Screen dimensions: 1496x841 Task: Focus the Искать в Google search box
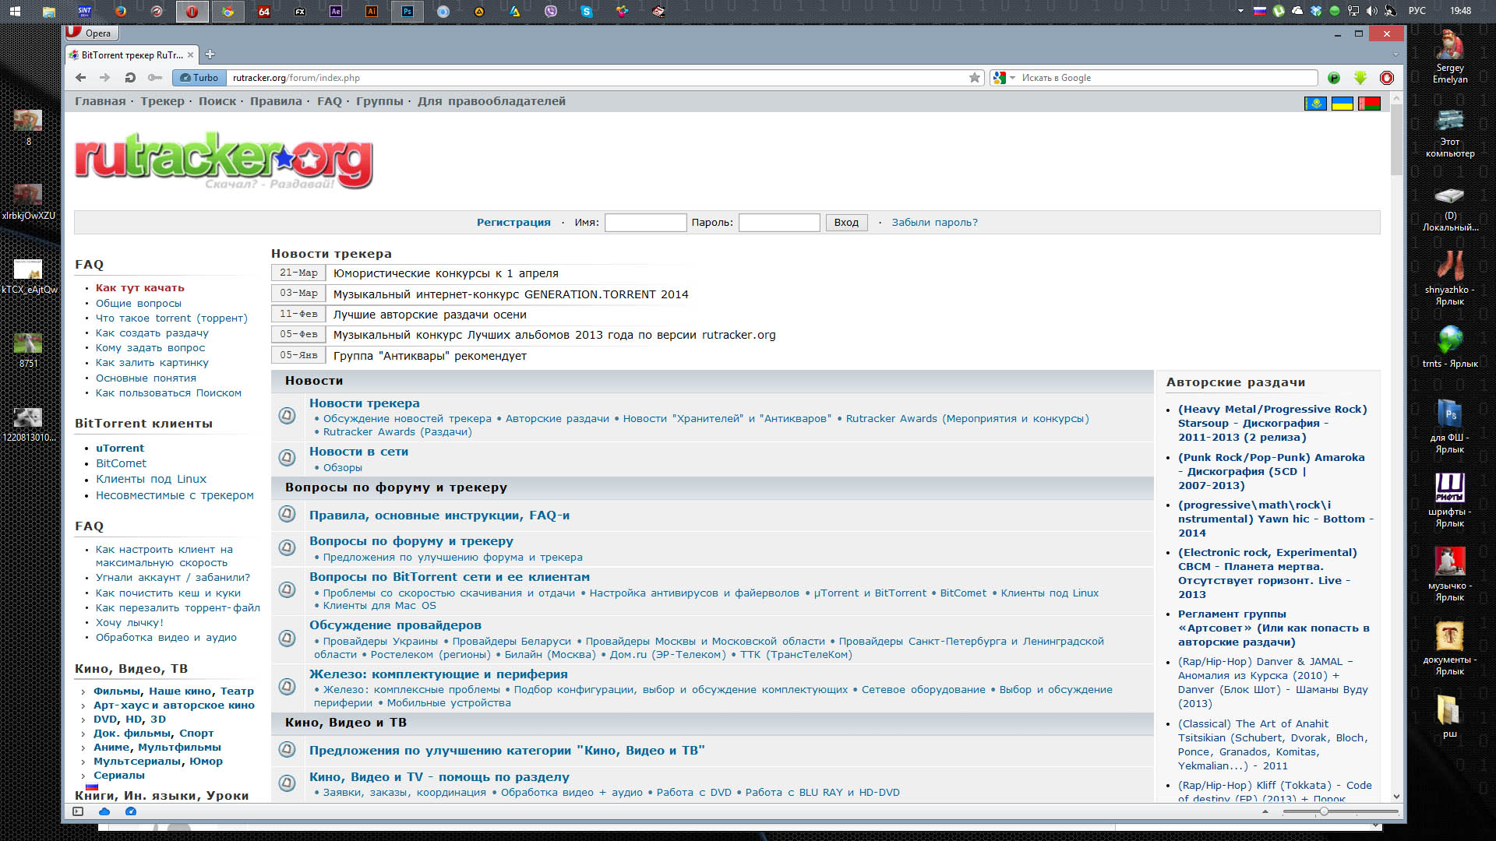tap(1166, 78)
